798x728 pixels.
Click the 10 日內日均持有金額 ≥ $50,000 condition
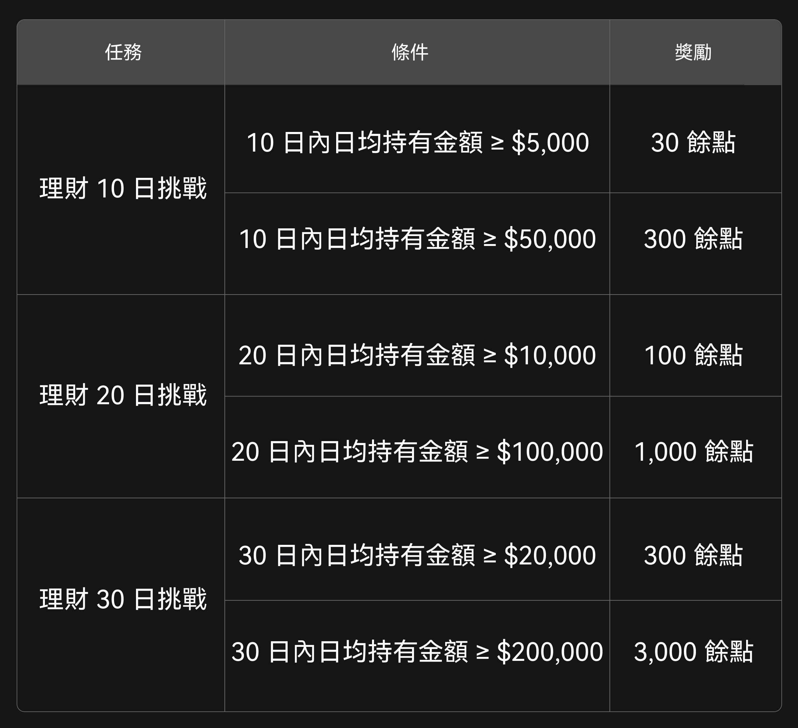[417, 239]
